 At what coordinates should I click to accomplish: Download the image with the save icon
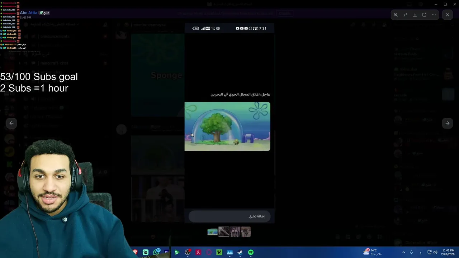[415, 15]
